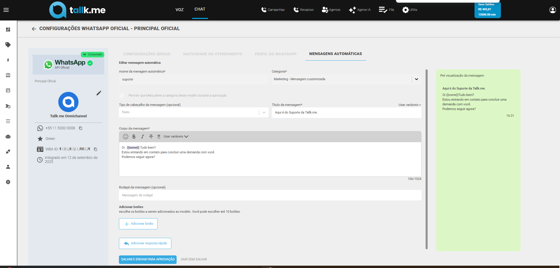Apply strikethrough formatting in message editor
Screen dimensions: 560x268
(x=151, y=137)
